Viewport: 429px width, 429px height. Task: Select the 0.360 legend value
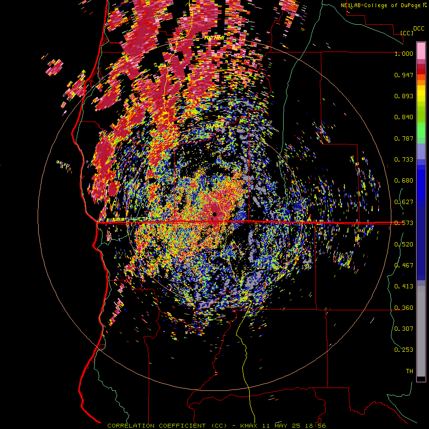pos(404,308)
